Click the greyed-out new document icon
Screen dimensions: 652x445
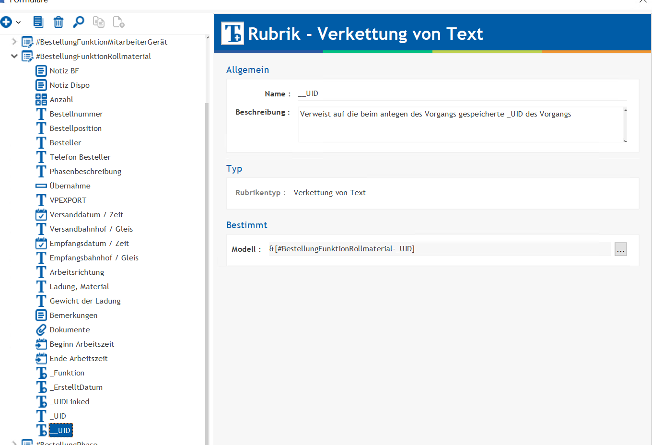[x=118, y=22]
